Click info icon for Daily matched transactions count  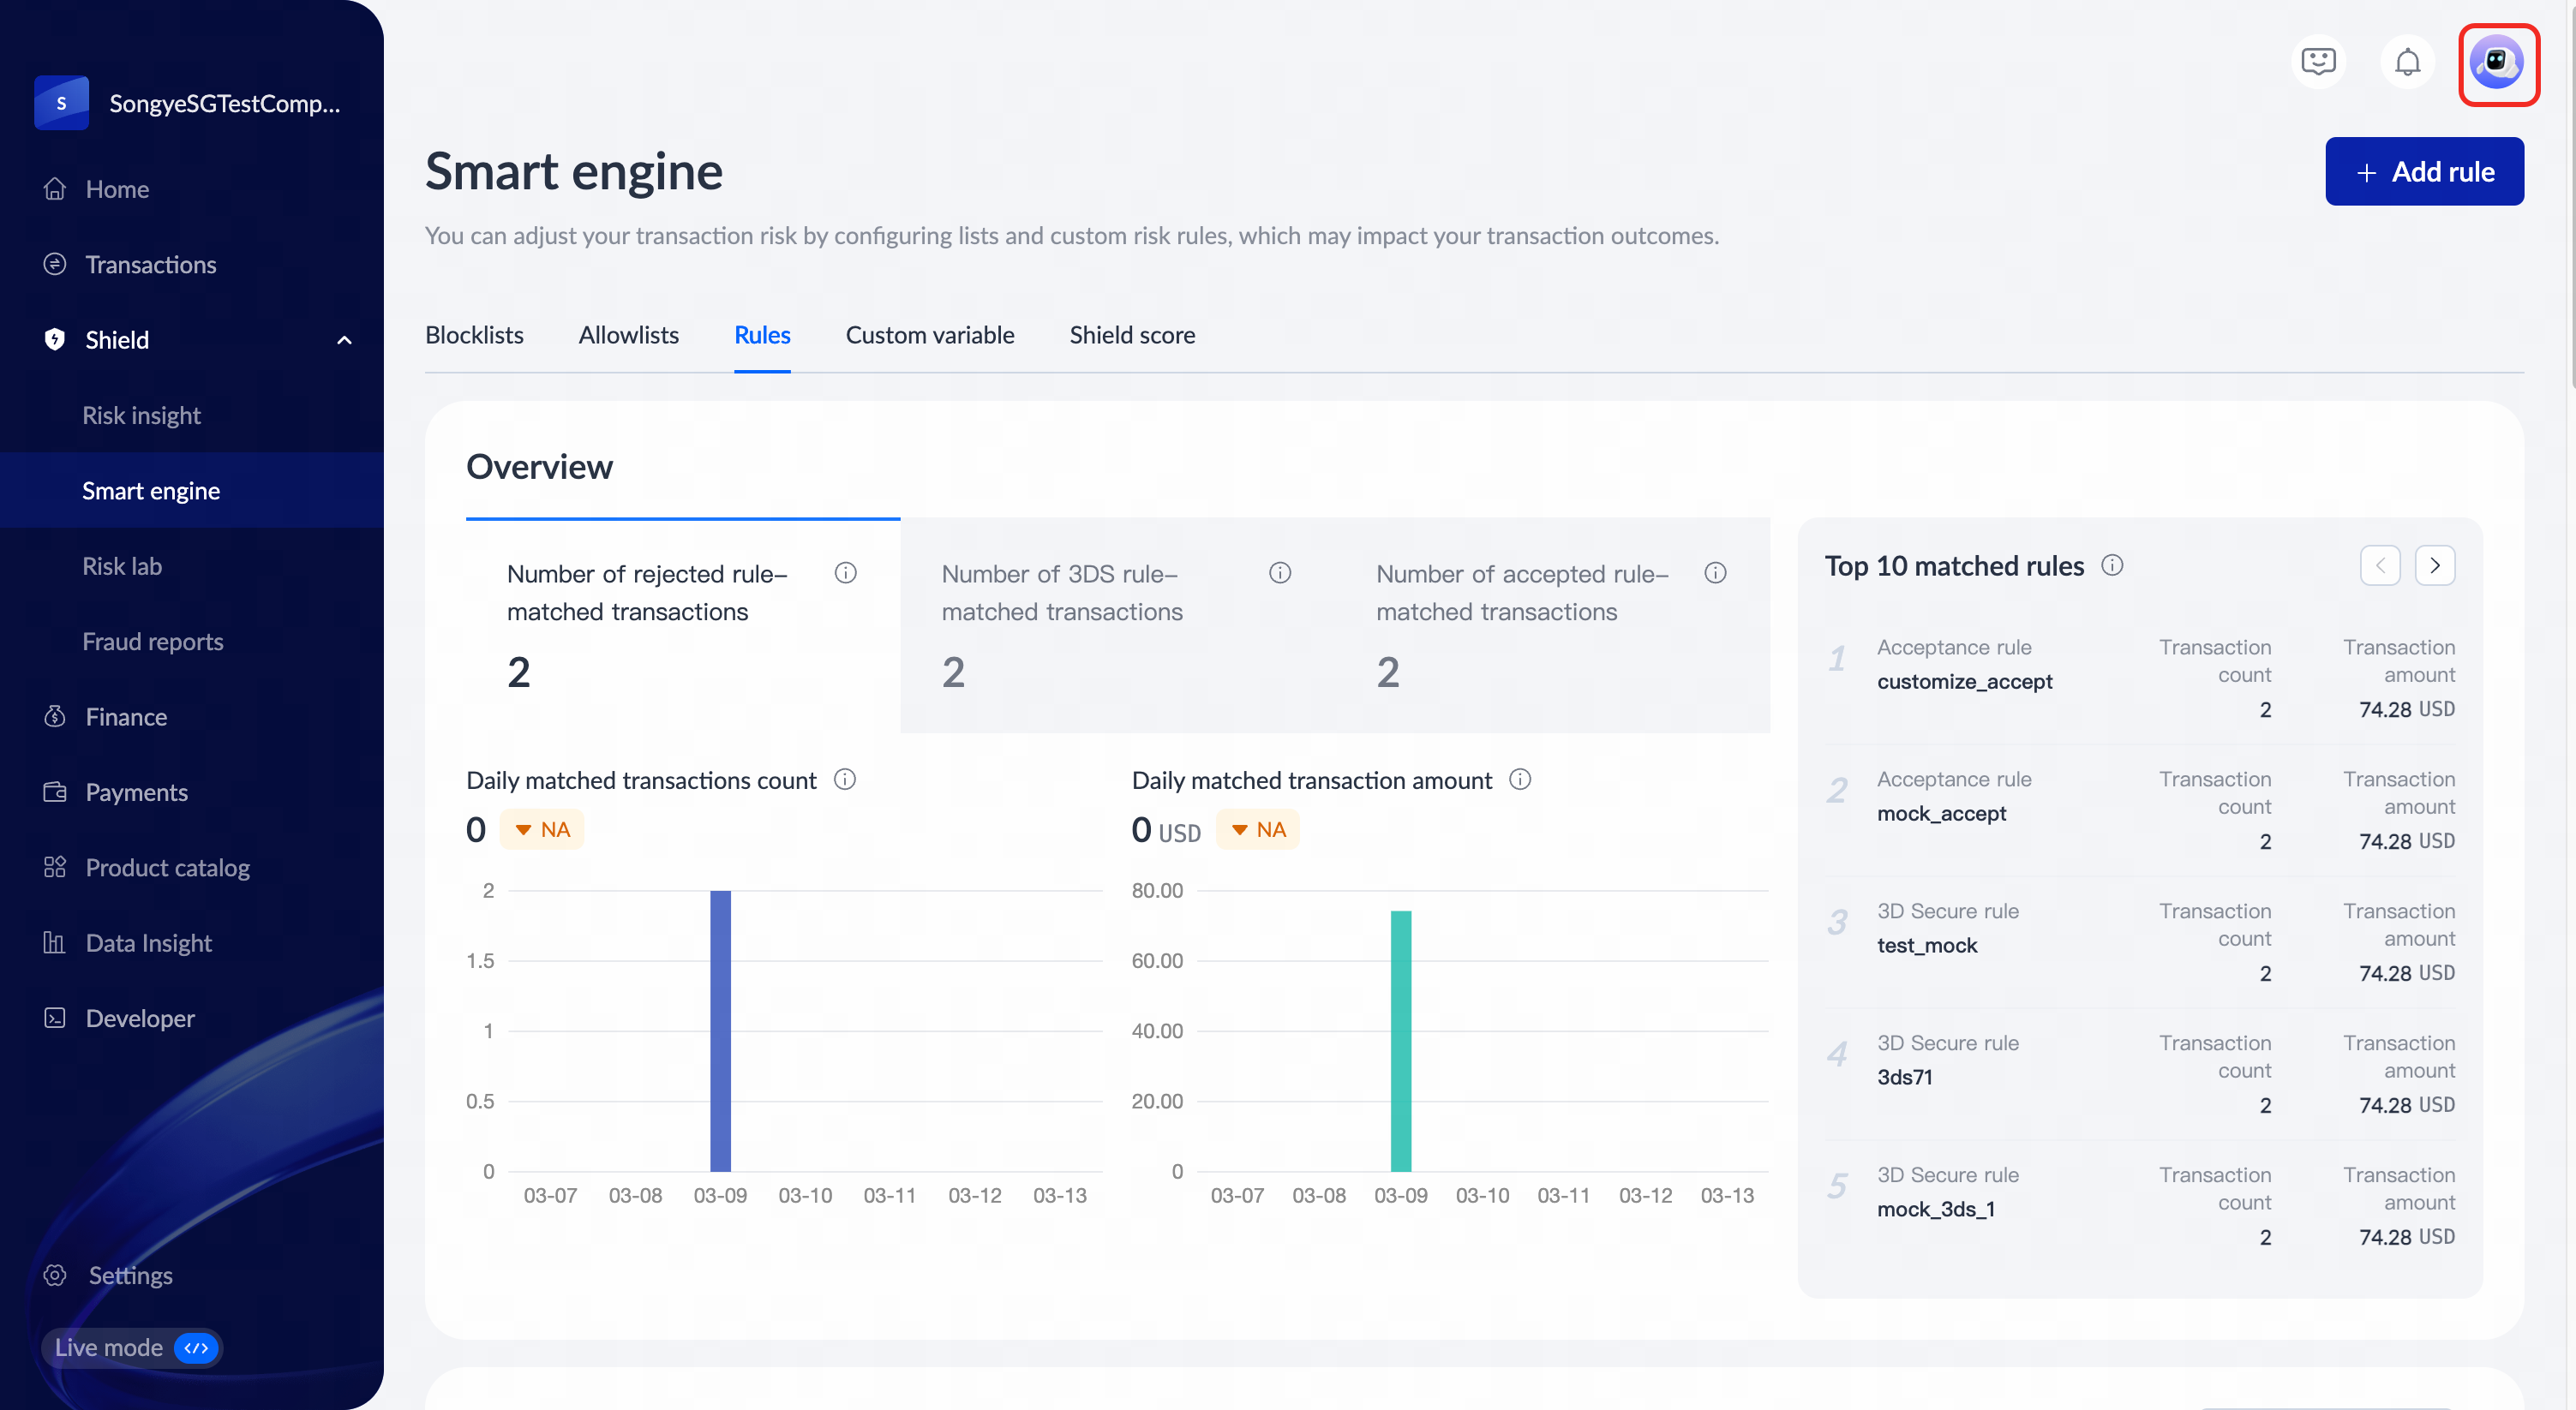click(x=845, y=780)
